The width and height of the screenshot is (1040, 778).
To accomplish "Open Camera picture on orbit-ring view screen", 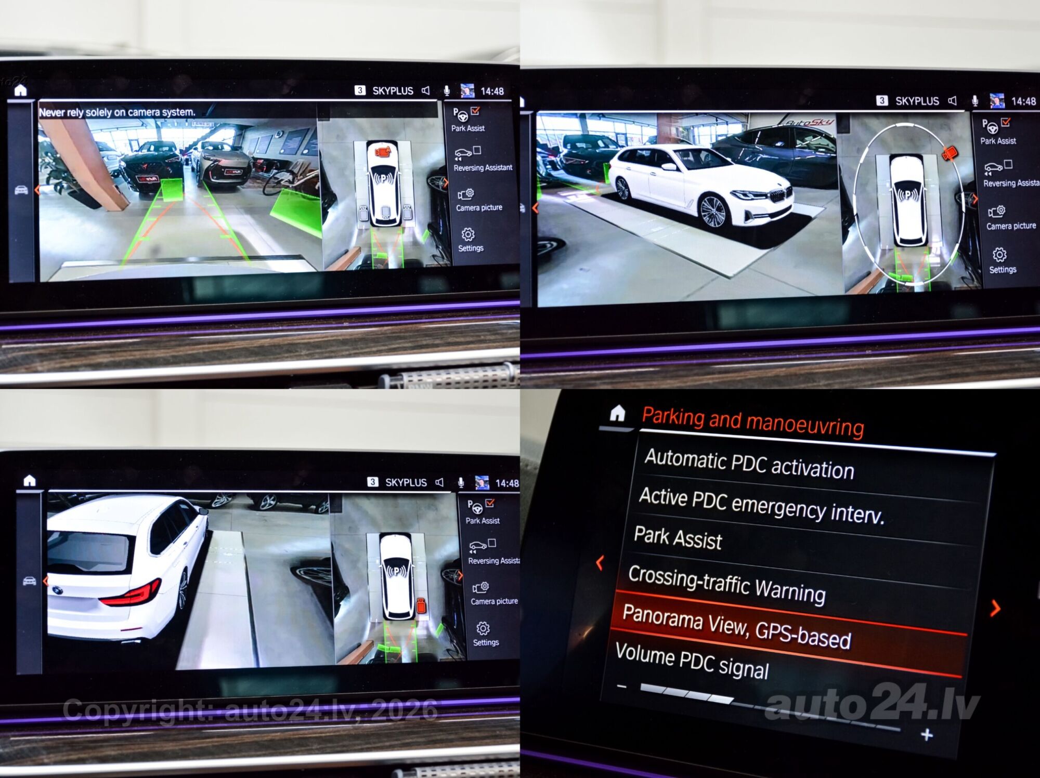I will tap(1011, 218).
